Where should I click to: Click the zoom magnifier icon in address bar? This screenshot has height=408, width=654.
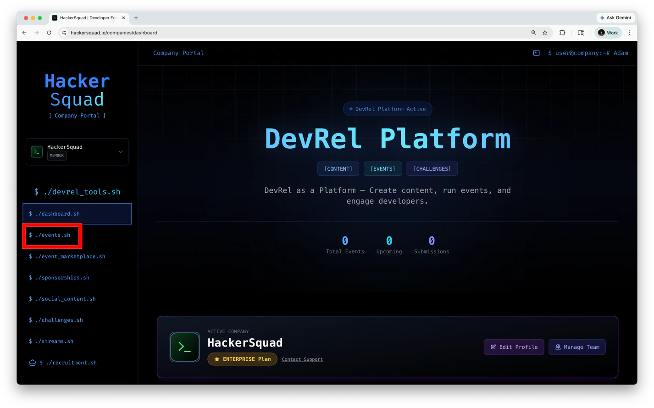point(533,33)
